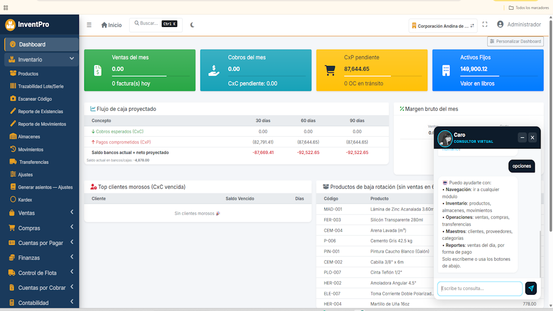Click the Transferencias truck icon
The image size is (553, 311).
[x=13, y=162]
